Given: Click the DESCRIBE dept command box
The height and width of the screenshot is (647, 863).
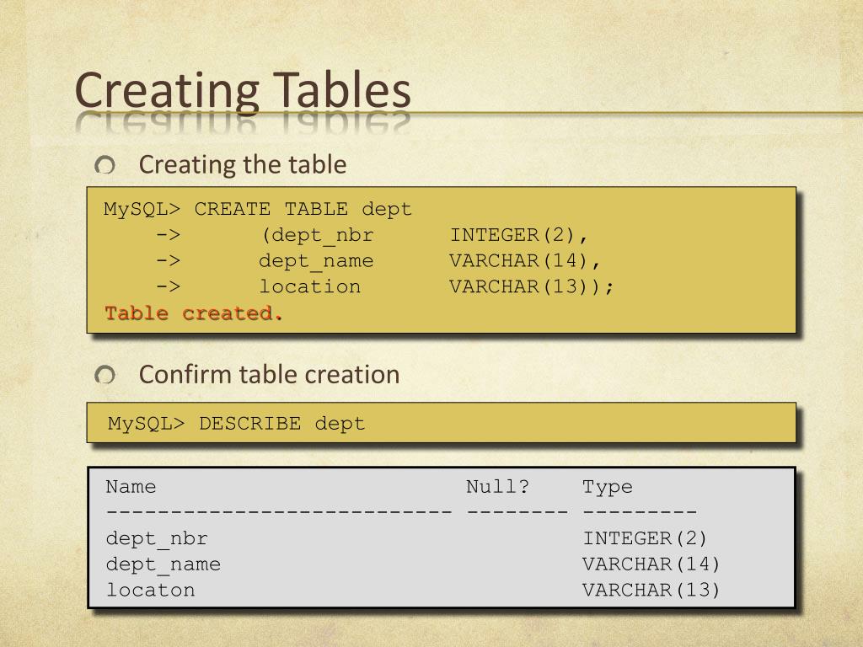Looking at the screenshot, I should pyautogui.click(x=442, y=423).
